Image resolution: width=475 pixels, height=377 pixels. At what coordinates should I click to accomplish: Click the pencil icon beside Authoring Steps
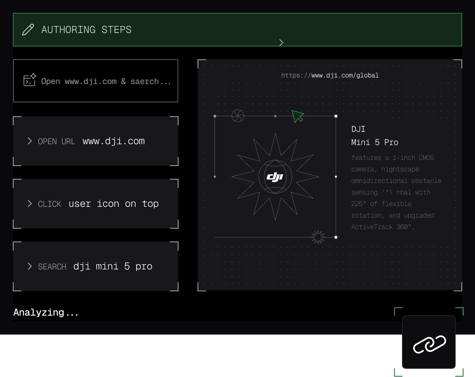28,30
